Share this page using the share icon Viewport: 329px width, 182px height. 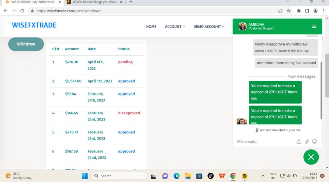[x=280, y=11]
